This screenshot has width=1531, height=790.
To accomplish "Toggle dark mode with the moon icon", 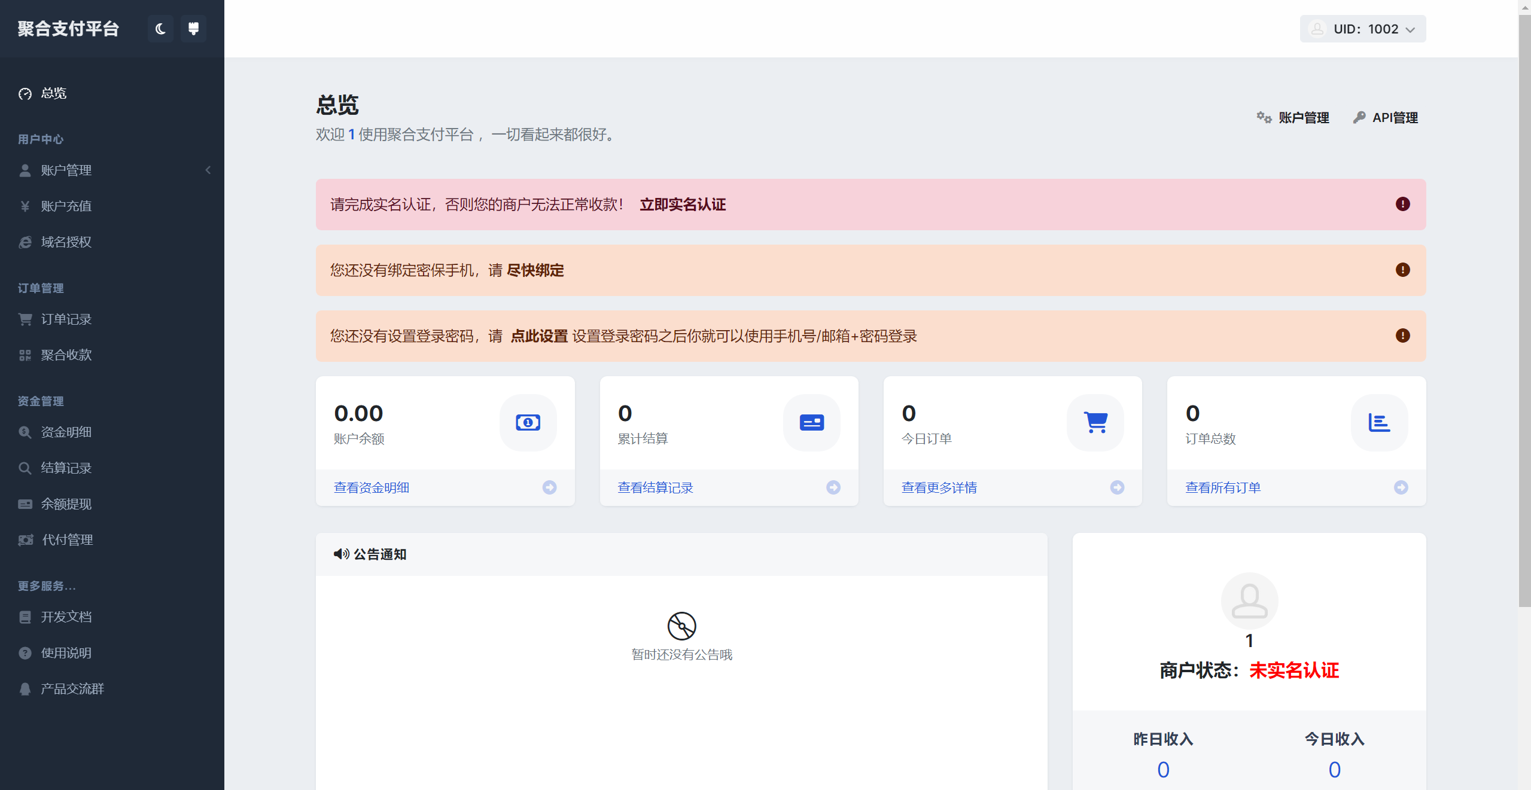I will tap(160, 29).
